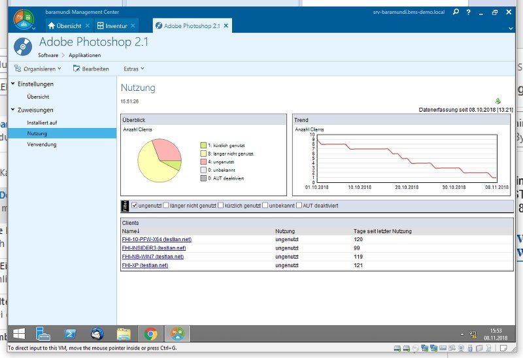Open the Windows Start button

19,334
